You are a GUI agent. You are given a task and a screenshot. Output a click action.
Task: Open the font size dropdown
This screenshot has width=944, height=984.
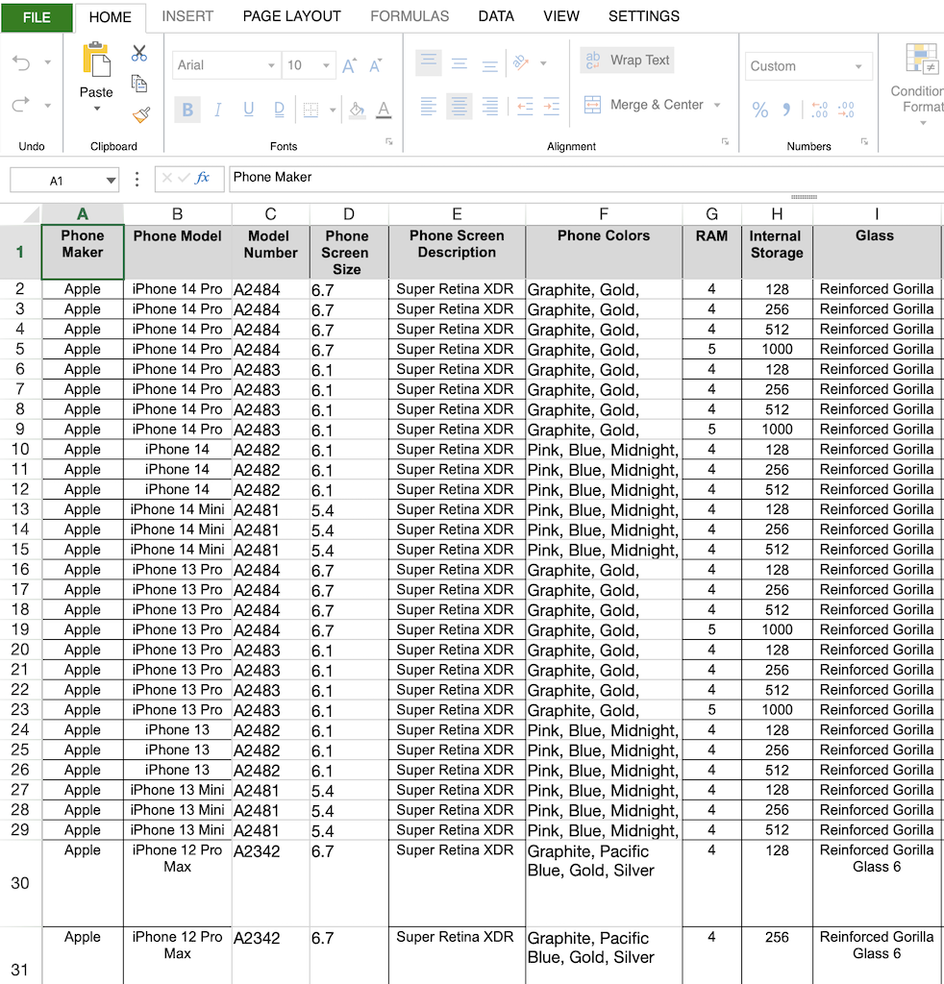pyautogui.click(x=326, y=65)
